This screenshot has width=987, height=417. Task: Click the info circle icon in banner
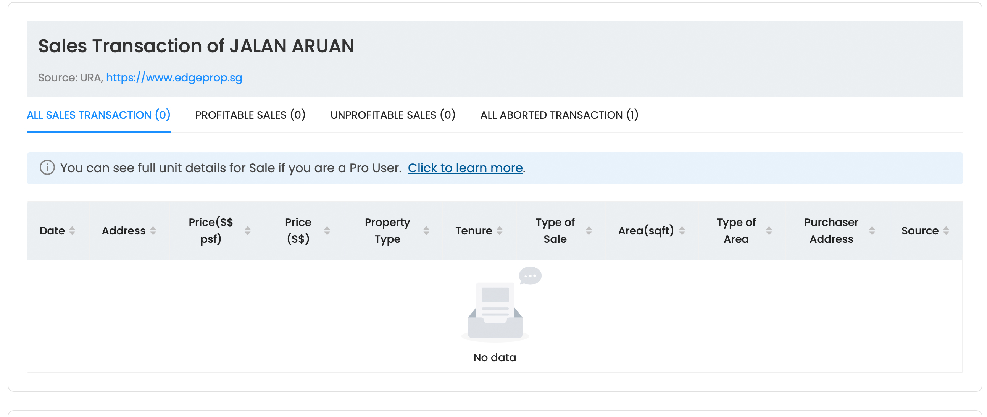click(x=47, y=168)
